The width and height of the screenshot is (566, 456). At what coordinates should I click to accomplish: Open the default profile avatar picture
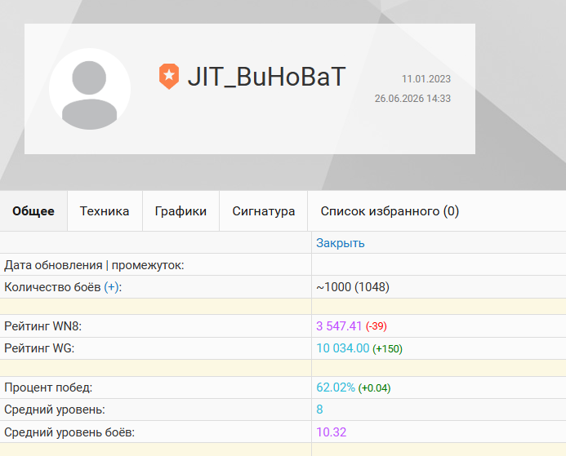[x=90, y=89]
